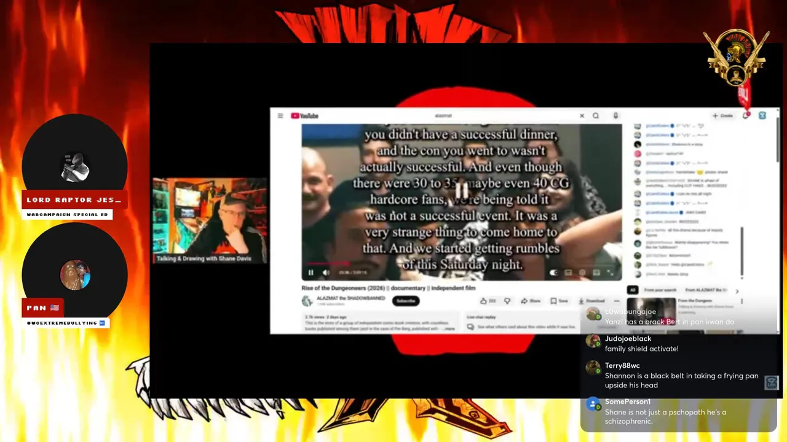Click the live chat replay scrollbar
787x442 pixels.
pyautogui.click(x=742, y=252)
